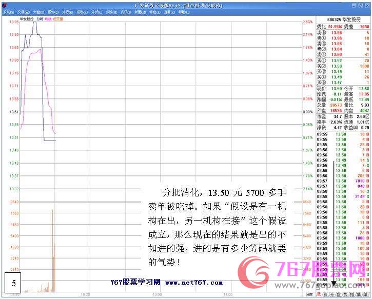Open the 大盘 menu
Viewport: 372px width, 299px height.
pyautogui.click(x=38, y=12)
